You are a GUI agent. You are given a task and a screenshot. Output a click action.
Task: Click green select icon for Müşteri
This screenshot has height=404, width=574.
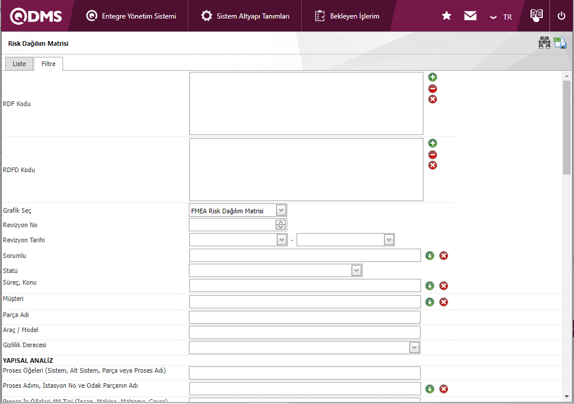point(430,302)
